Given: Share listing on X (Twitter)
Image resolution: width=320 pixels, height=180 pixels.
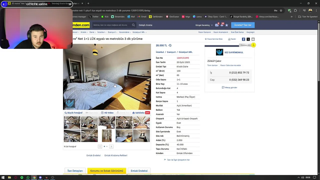Looking at the screenshot, I should [x=248, y=39].
